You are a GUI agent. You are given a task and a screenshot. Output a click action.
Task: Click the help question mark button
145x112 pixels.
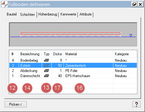pos(136,104)
